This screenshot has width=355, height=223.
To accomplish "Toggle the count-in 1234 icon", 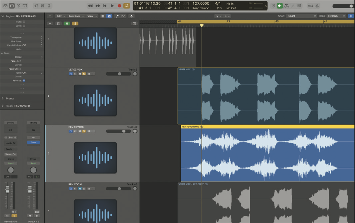I will (x=311, y=5).
